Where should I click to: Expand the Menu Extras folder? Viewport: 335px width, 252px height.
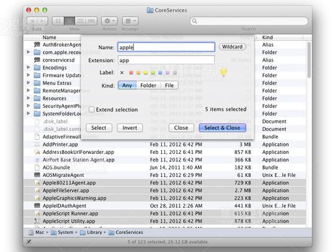tap(28, 83)
